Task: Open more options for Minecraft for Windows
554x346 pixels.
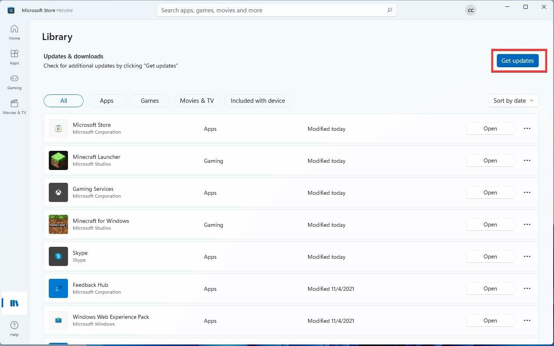Action: (x=527, y=224)
